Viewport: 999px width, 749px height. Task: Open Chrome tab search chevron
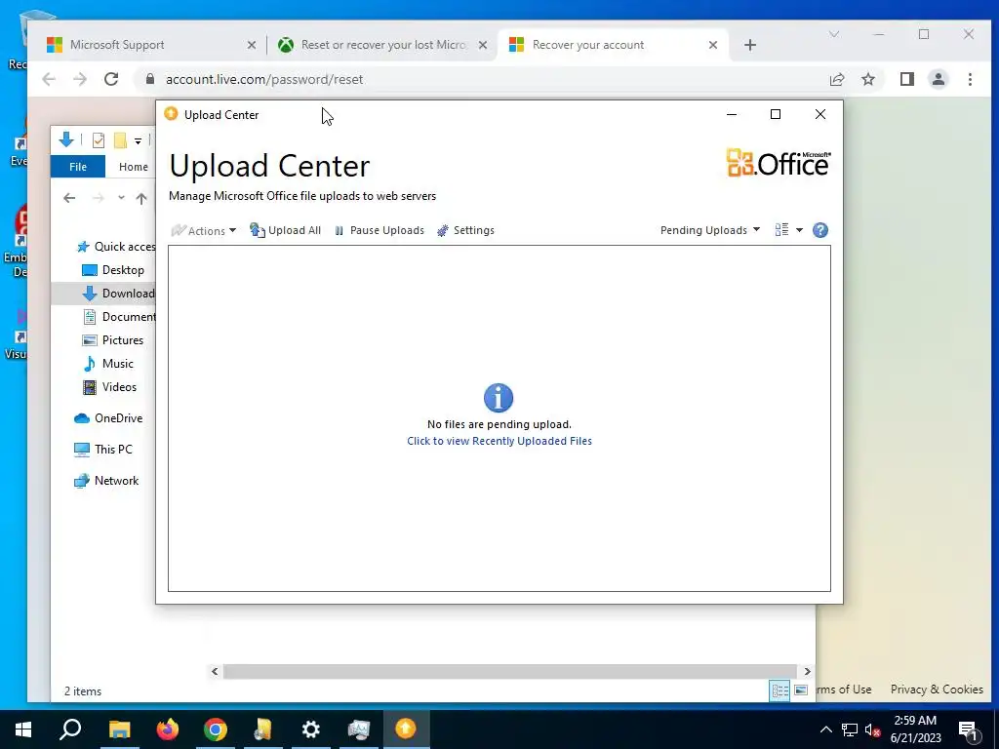coord(834,34)
